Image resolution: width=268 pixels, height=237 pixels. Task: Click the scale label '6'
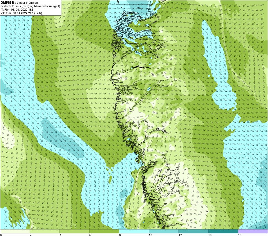point(90,235)
